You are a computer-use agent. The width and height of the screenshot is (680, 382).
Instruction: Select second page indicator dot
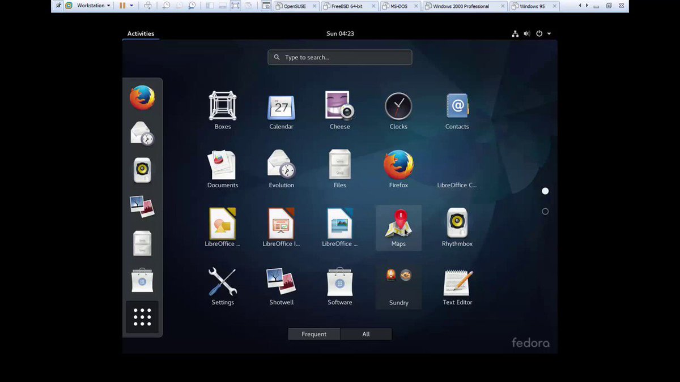tap(545, 212)
